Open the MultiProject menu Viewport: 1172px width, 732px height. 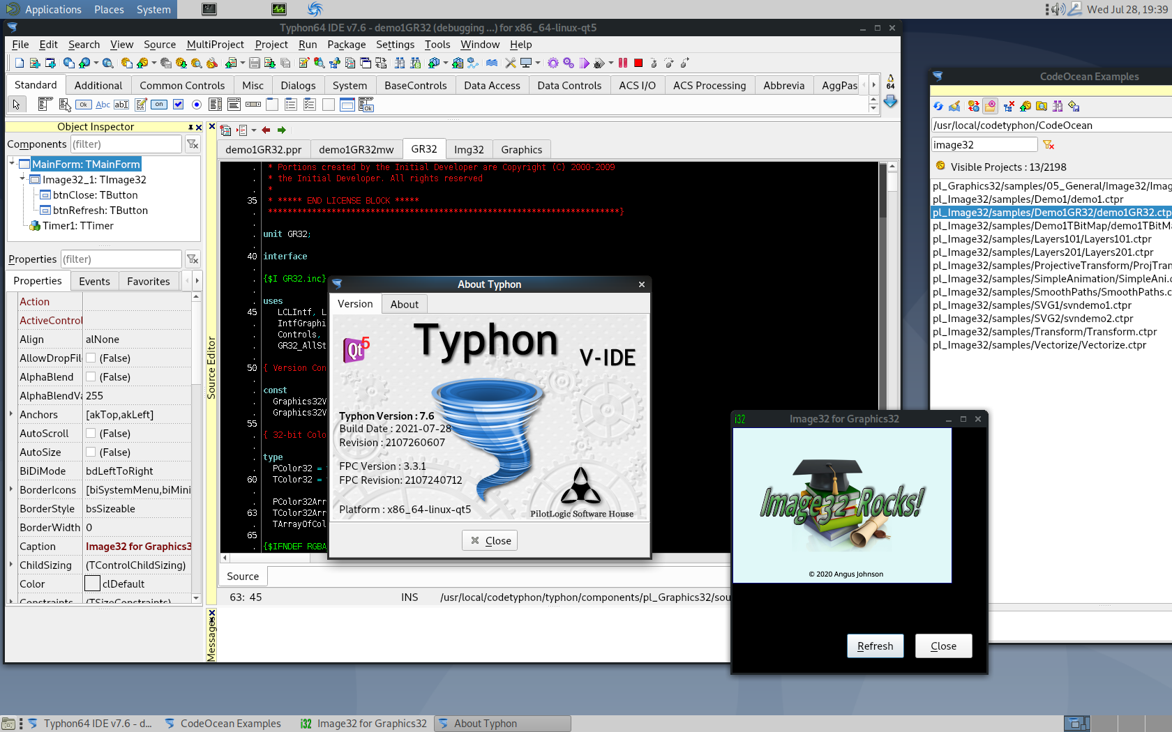click(x=216, y=45)
